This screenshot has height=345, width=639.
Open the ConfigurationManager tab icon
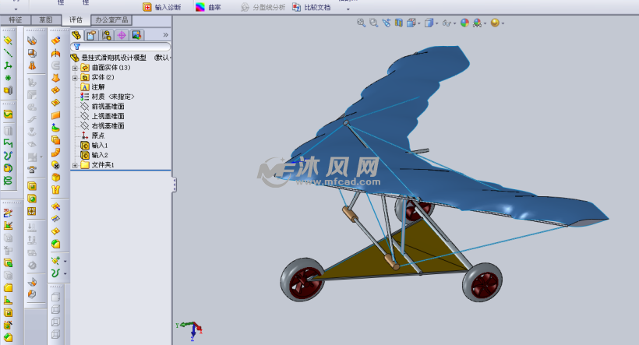[106, 35]
